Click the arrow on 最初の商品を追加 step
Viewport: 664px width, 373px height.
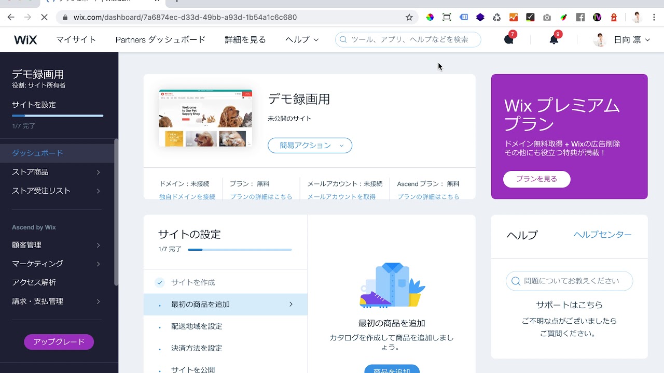(291, 304)
